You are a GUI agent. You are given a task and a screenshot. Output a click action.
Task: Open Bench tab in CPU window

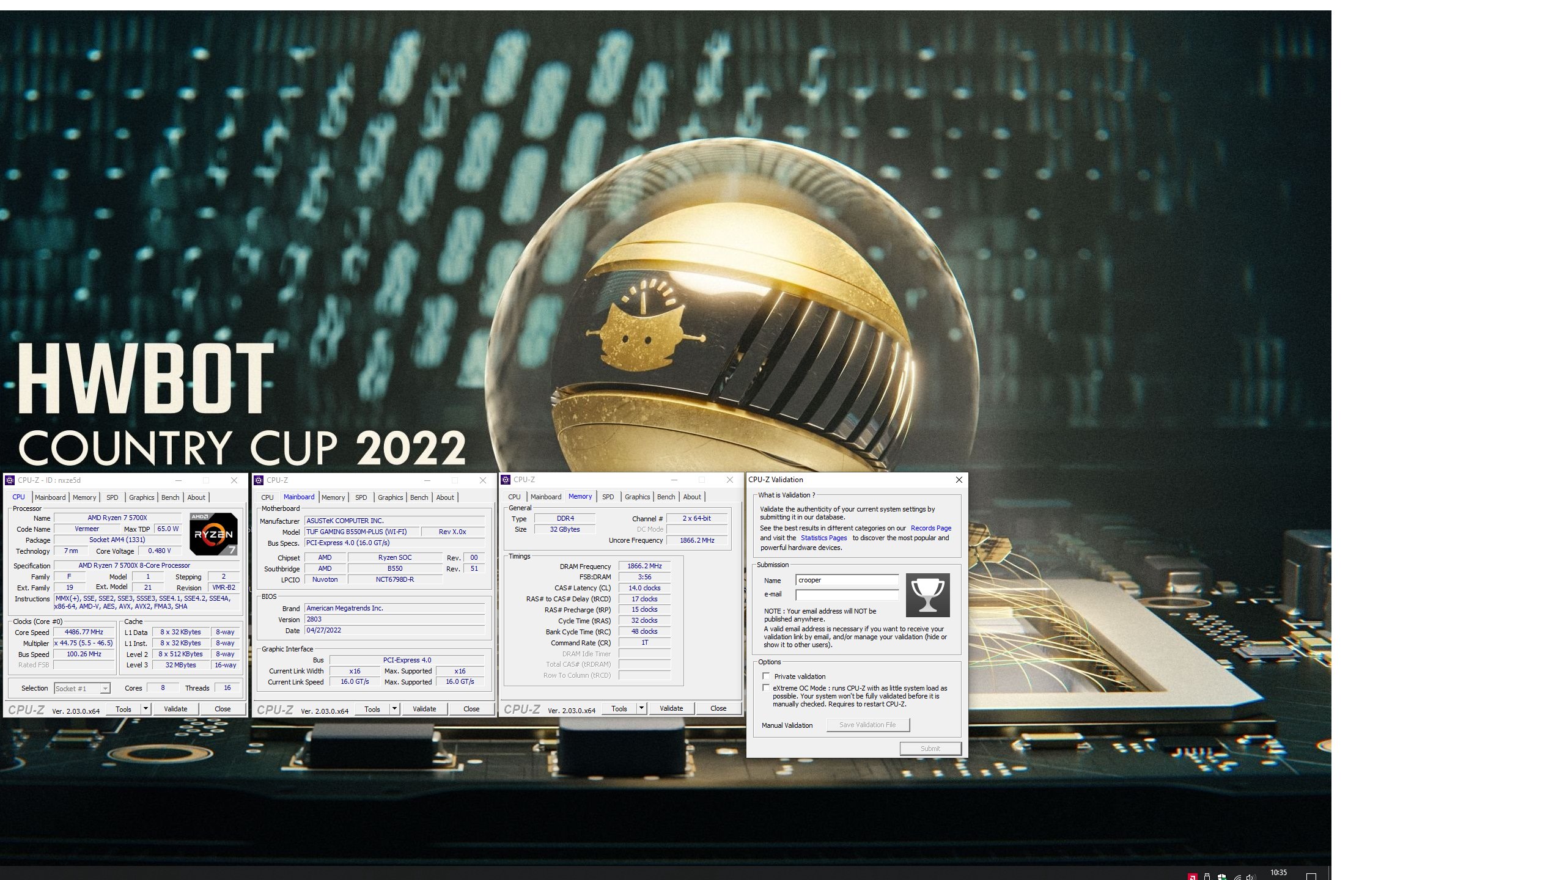170,497
